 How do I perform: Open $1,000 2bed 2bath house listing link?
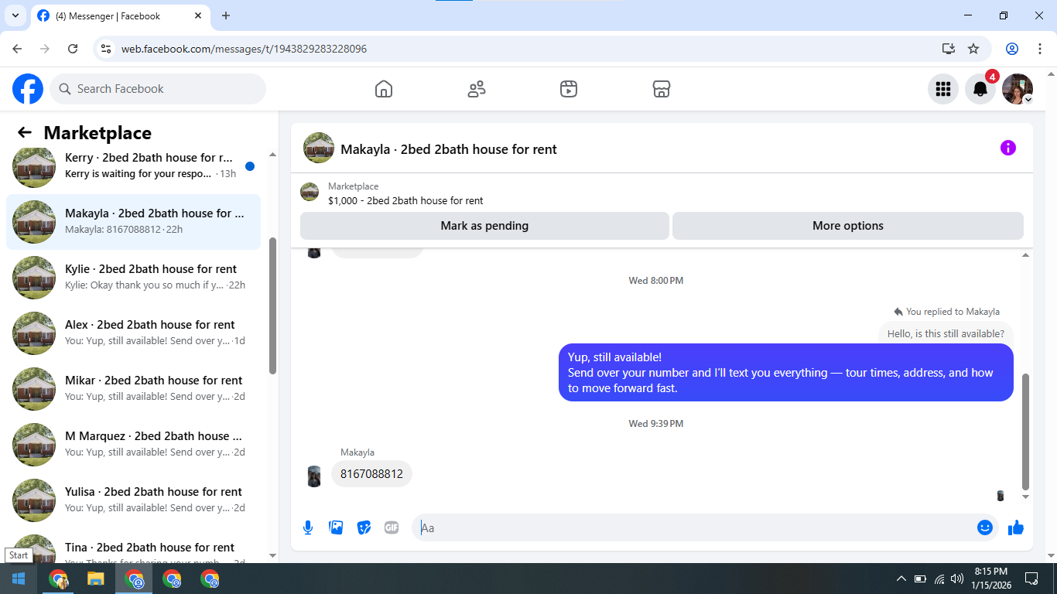(x=405, y=200)
